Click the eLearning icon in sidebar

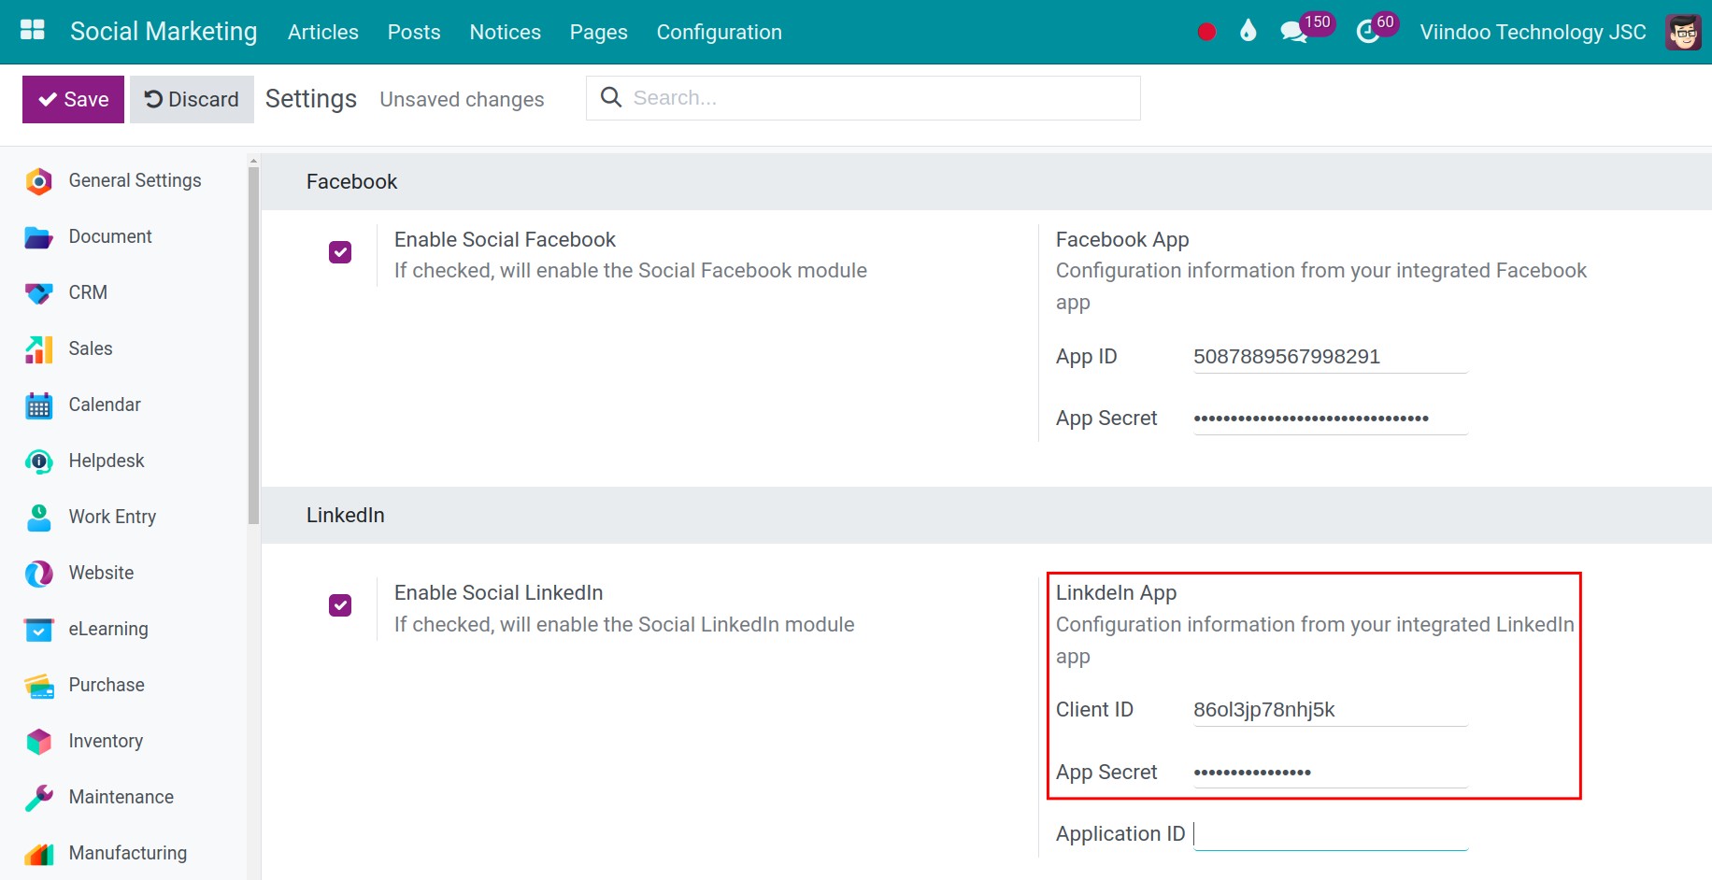coord(38,630)
